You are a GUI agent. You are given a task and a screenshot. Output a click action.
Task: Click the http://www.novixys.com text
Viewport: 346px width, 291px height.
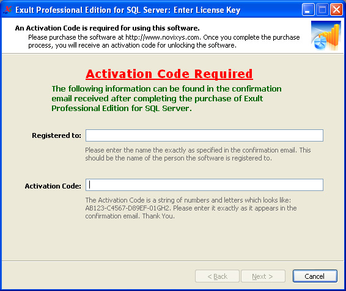tap(163, 37)
